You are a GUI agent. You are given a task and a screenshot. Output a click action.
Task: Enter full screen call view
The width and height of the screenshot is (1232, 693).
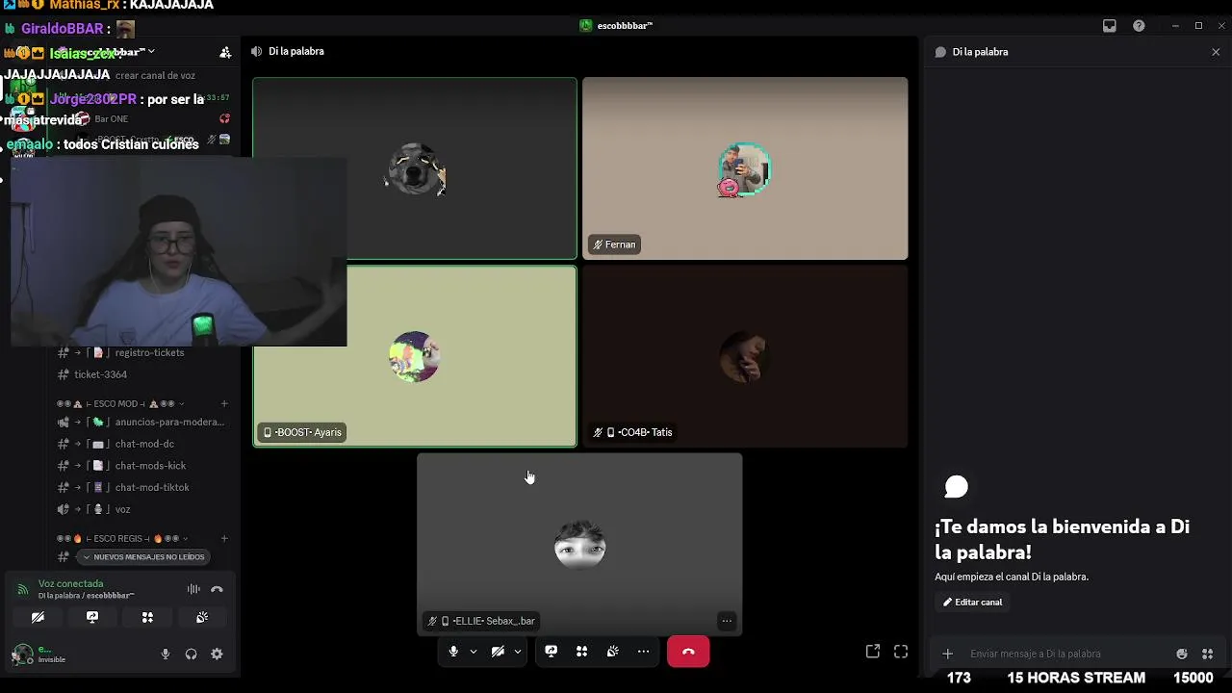[901, 652]
